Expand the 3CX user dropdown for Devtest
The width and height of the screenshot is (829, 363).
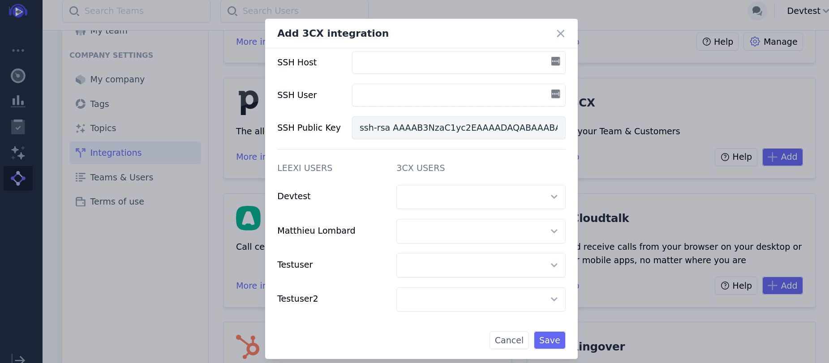coord(481,197)
